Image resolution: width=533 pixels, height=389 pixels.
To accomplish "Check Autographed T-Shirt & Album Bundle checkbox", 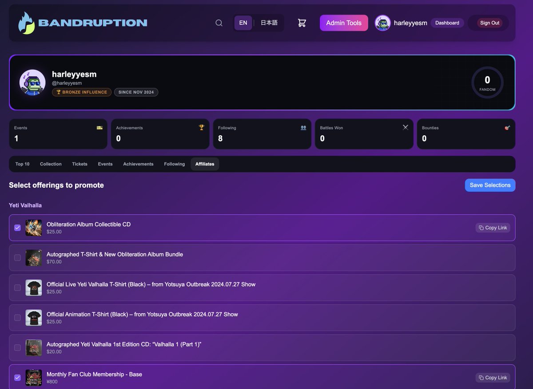I will (17, 258).
